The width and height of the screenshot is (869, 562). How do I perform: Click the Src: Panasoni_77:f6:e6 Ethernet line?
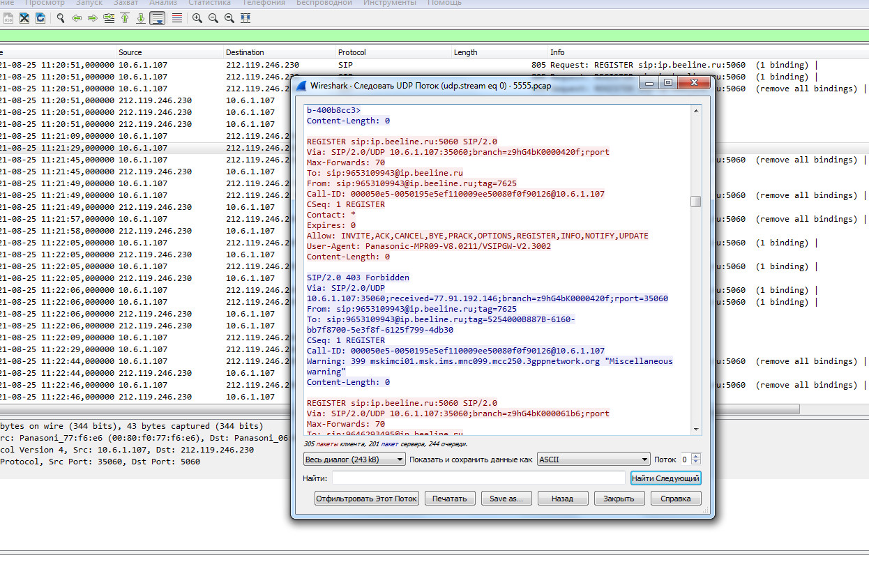coord(144,438)
